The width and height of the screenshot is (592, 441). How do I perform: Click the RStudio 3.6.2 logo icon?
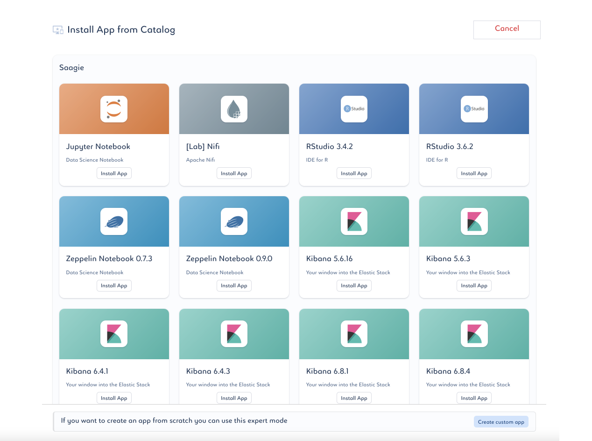point(474,109)
